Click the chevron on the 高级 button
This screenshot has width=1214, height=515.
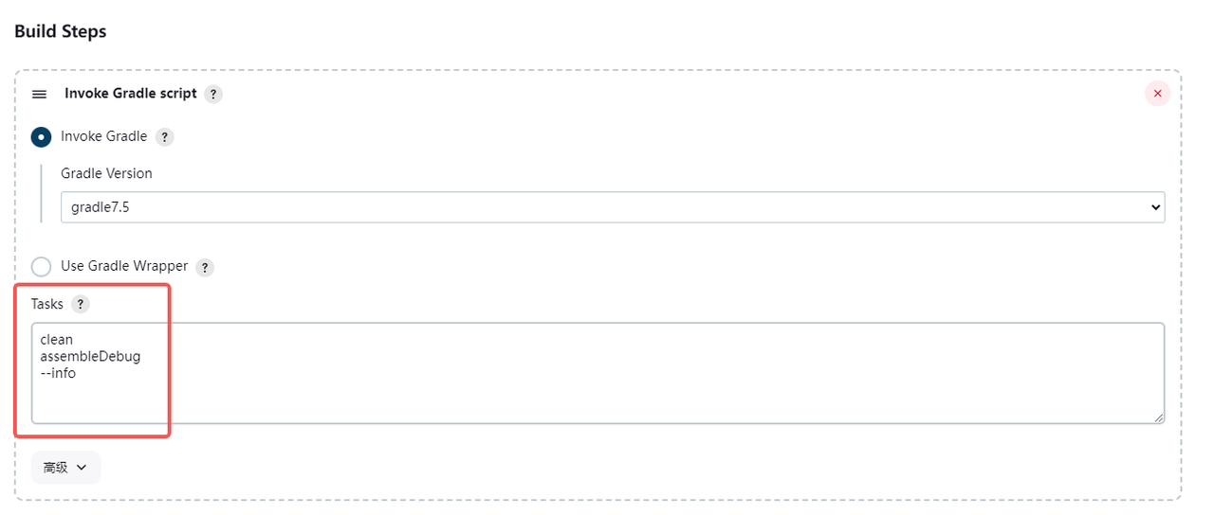[82, 468]
